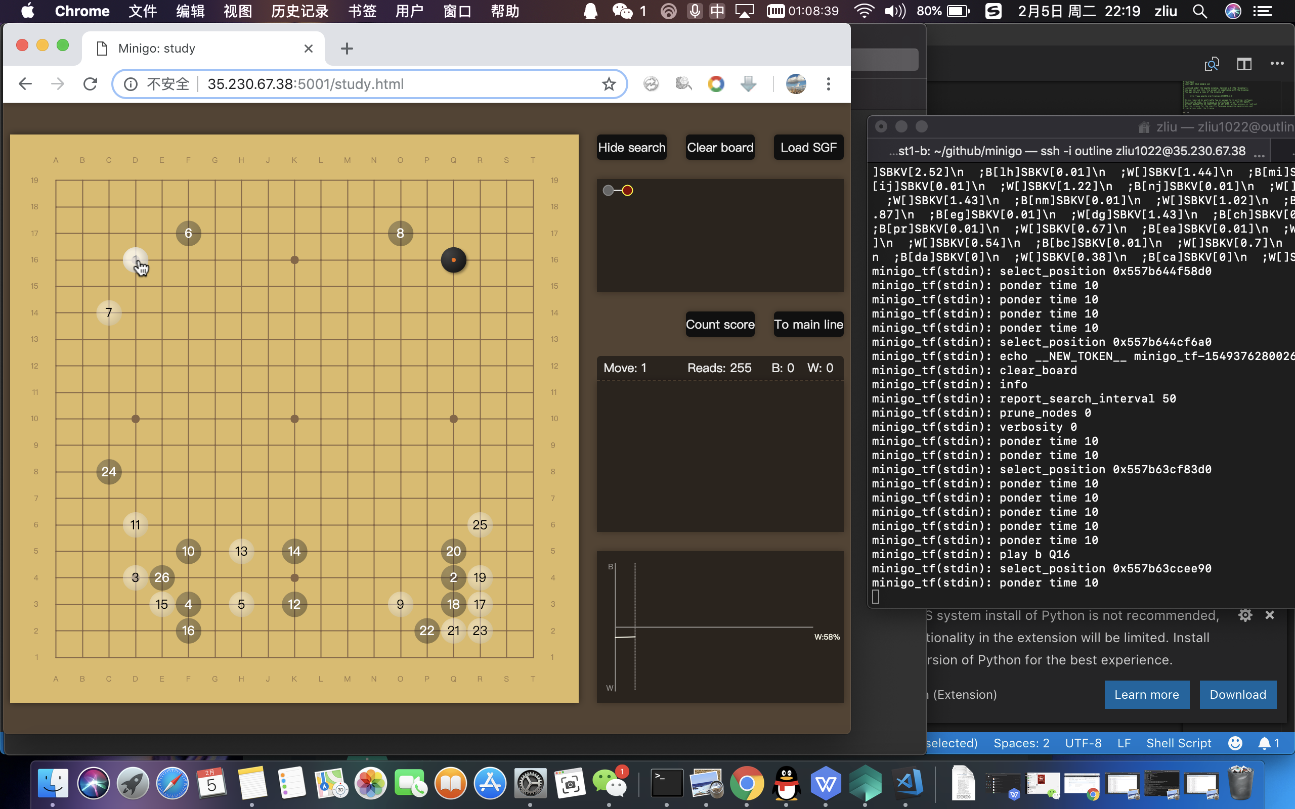The height and width of the screenshot is (809, 1295).
Task: Open the gear settings on the Python notification
Action: (x=1246, y=615)
